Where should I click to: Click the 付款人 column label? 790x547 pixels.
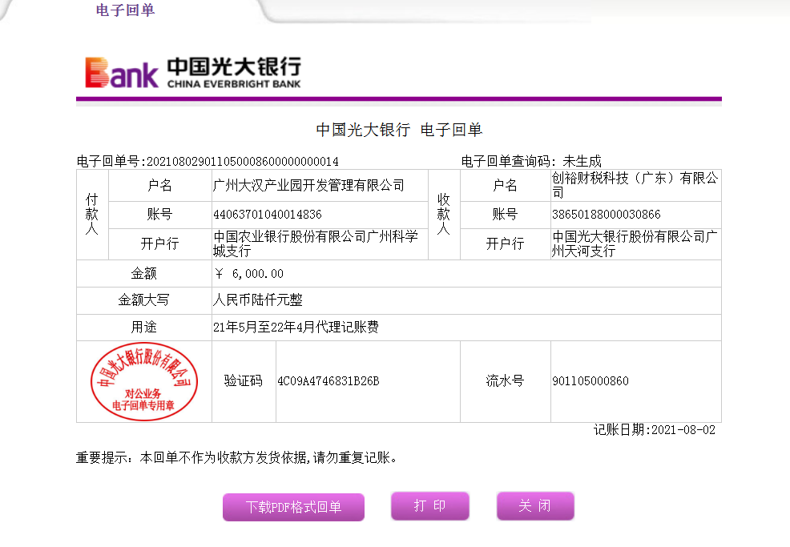[x=91, y=215]
